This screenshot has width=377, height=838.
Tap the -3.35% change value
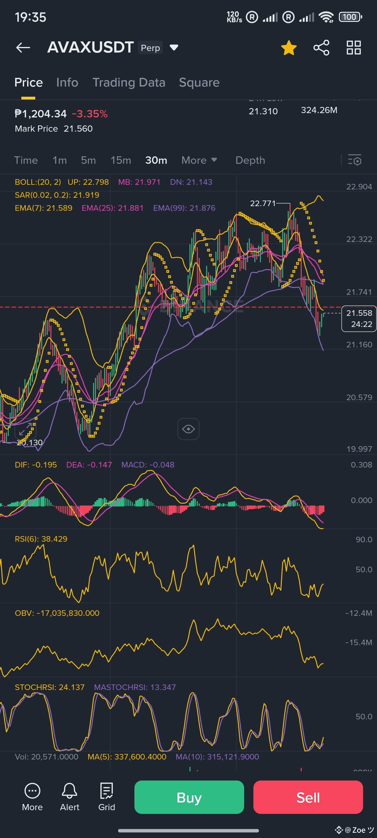point(90,113)
